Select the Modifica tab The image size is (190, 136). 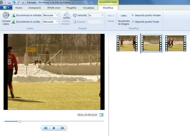coord(108,8)
